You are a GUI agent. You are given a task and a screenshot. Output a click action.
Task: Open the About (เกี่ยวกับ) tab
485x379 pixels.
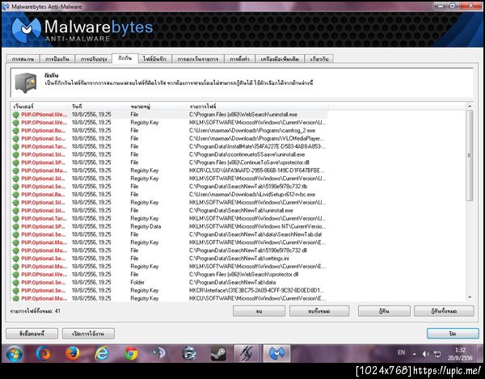tap(319, 59)
